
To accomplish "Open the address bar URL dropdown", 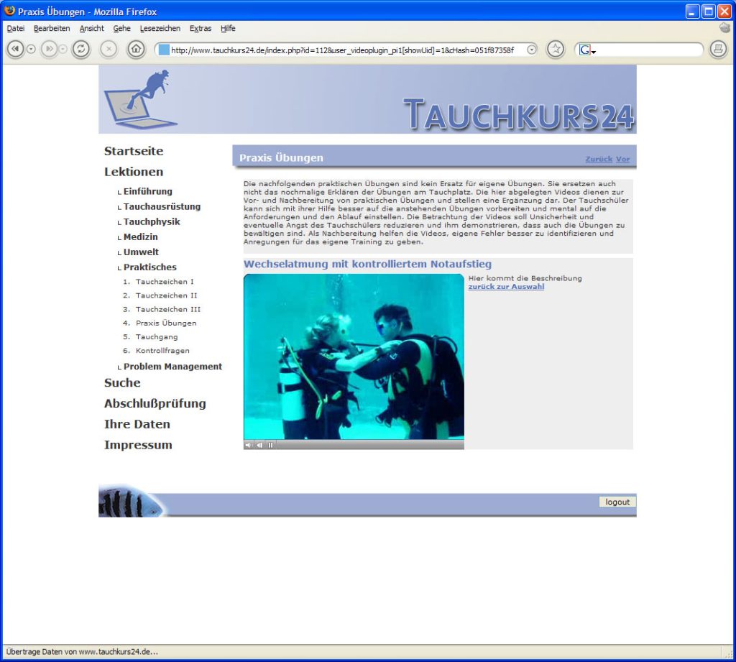I will (x=531, y=50).
